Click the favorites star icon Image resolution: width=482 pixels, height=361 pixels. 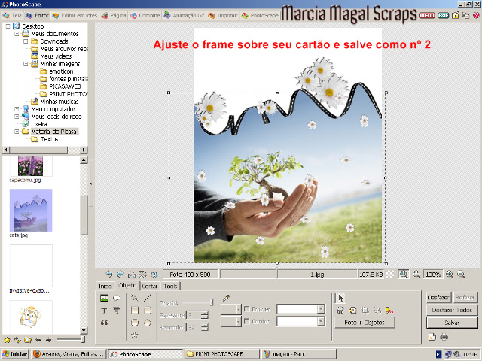[x=7, y=340]
